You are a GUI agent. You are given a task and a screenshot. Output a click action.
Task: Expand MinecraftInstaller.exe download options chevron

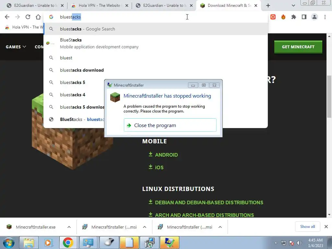point(69,227)
